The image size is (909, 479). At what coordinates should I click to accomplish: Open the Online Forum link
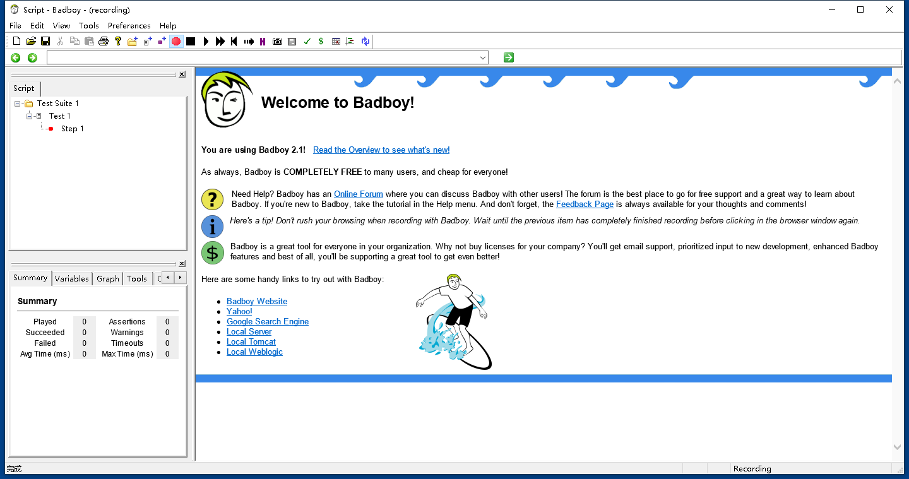click(359, 194)
